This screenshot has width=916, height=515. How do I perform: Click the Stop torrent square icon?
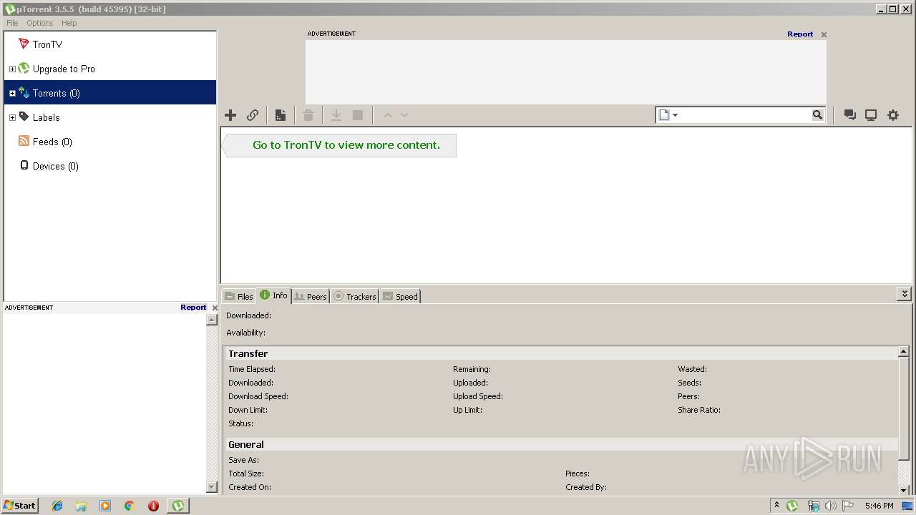click(358, 115)
